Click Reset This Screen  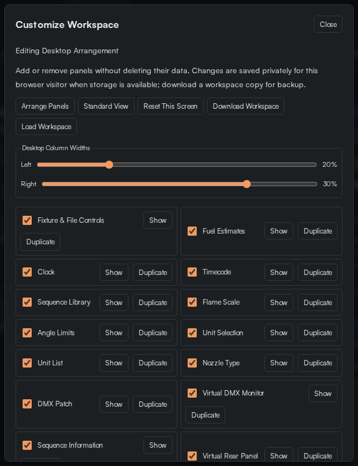tap(170, 106)
